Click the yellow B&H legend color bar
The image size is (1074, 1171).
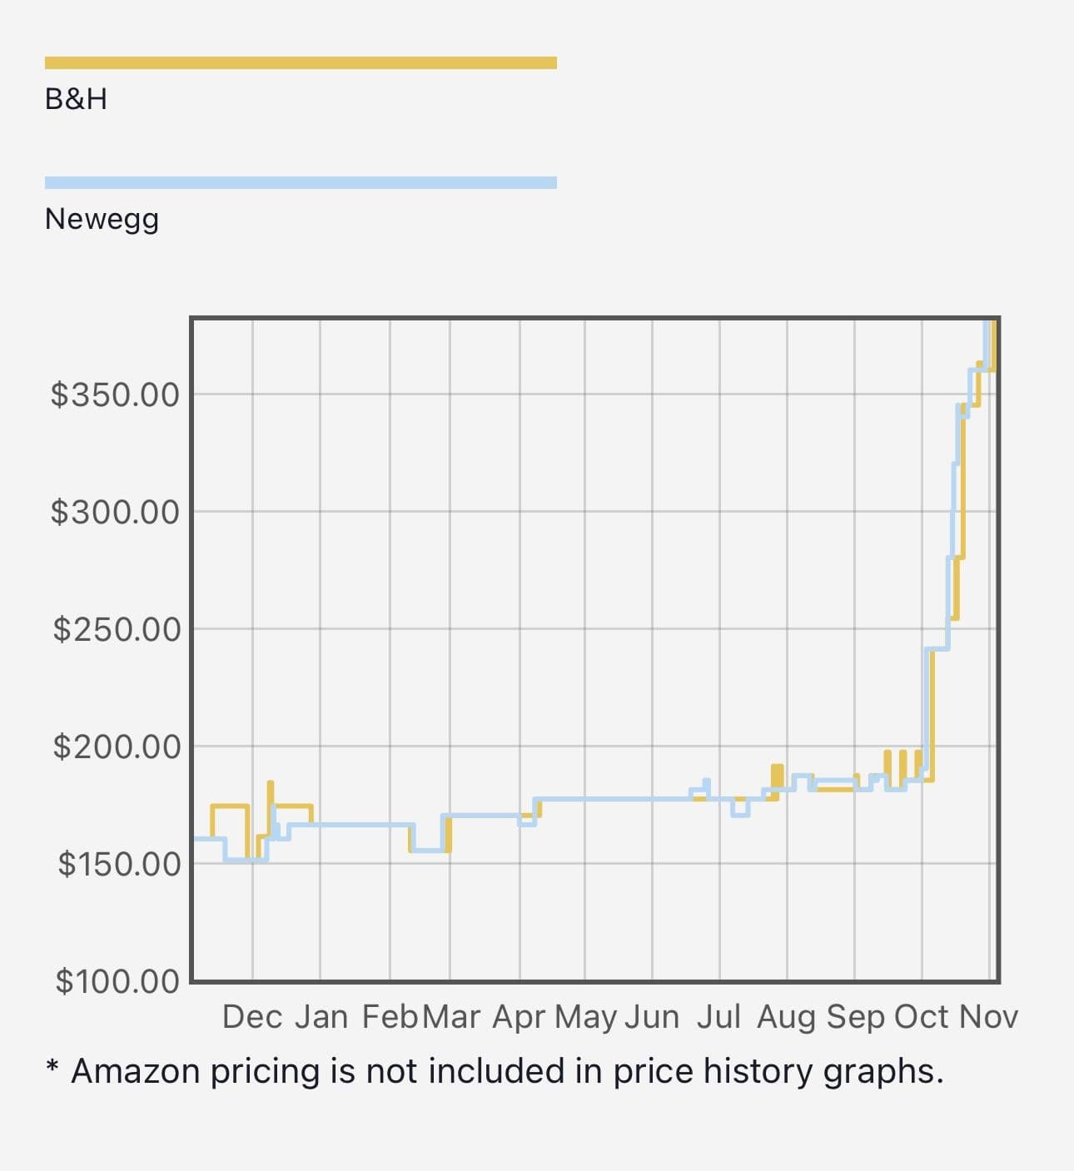tap(301, 63)
